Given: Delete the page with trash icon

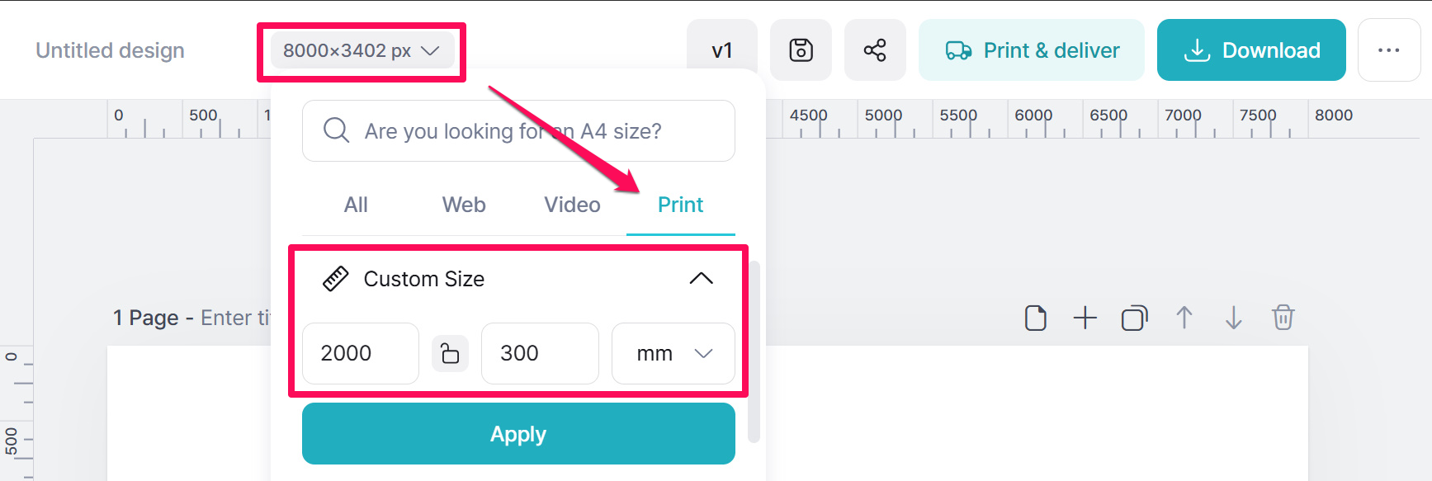Looking at the screenshot, I should point(1283,318).
